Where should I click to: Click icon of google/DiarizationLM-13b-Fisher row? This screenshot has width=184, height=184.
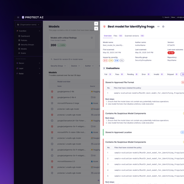click(52, 121)
